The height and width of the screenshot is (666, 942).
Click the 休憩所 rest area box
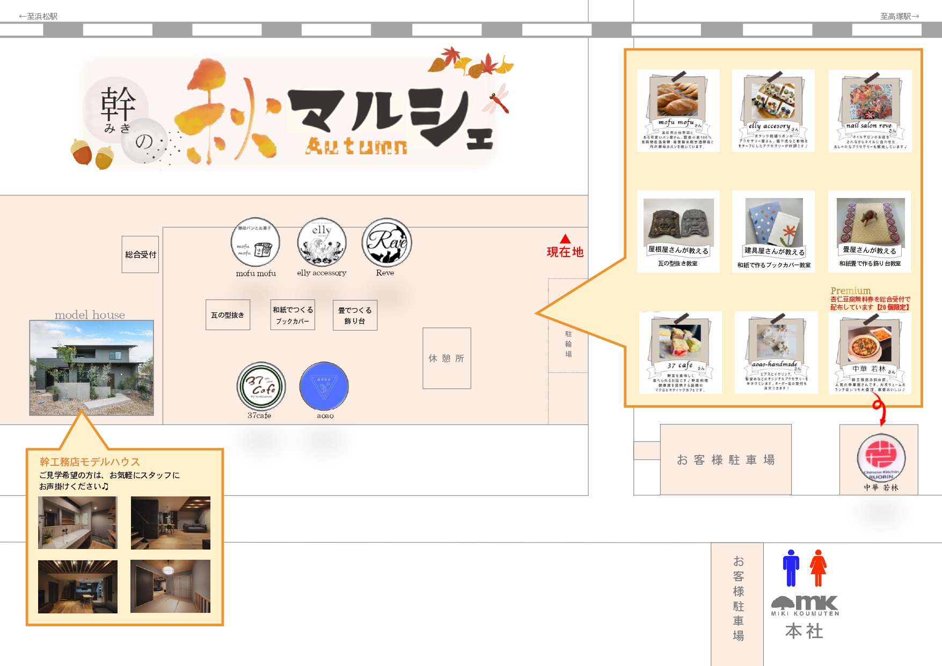pos(447,358)
